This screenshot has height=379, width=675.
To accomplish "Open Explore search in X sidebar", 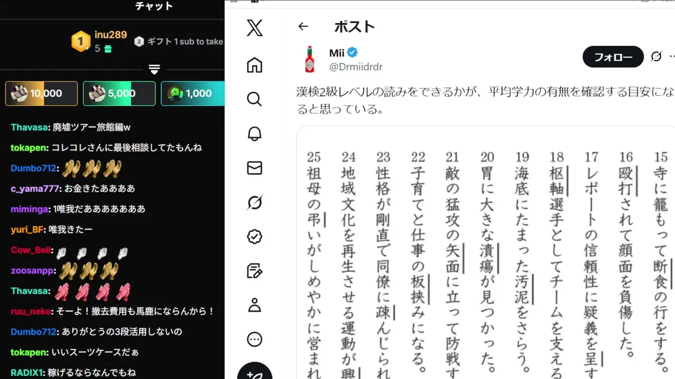I will (255, 99).
